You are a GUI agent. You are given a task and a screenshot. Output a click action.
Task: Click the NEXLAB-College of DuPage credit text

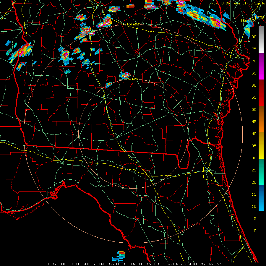click(236, 3)
